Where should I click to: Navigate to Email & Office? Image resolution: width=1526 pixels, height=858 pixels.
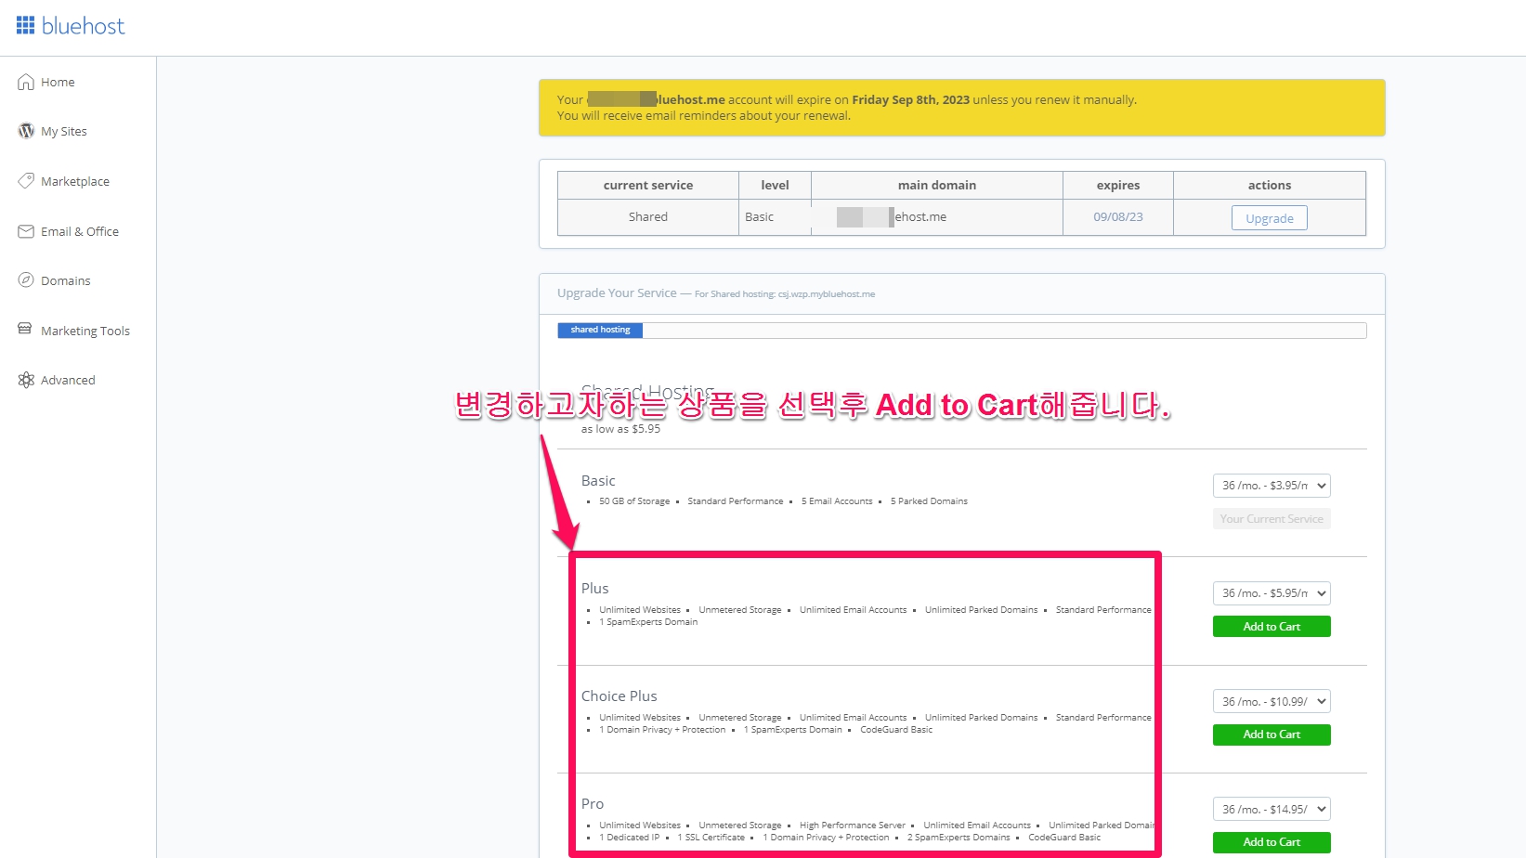pos(80,231)
